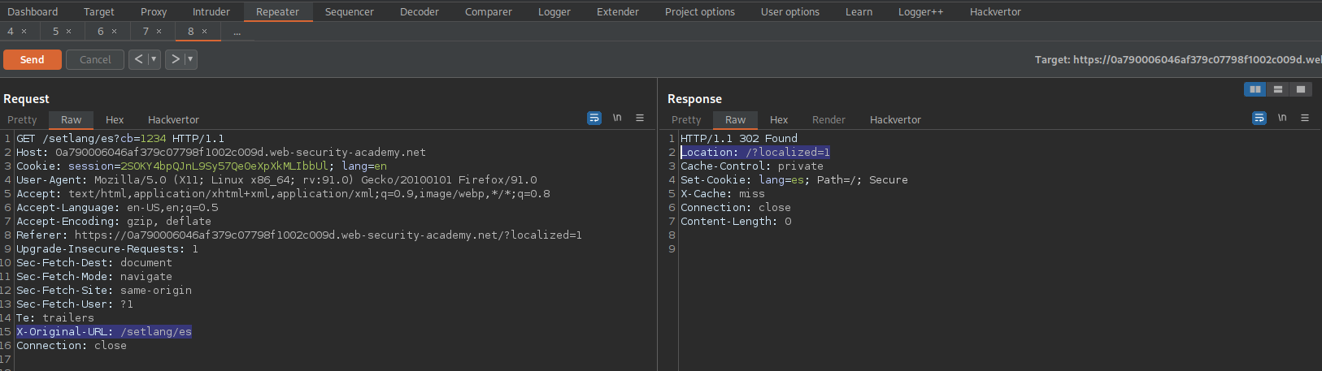This screenshot has height=371, width=1322.
Task: Click the Cookie session header line
Action: [x=202, y=166]
